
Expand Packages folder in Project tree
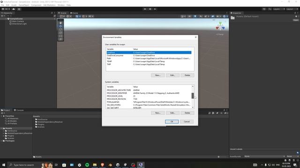pyautogui.click(x=1, y=141)
